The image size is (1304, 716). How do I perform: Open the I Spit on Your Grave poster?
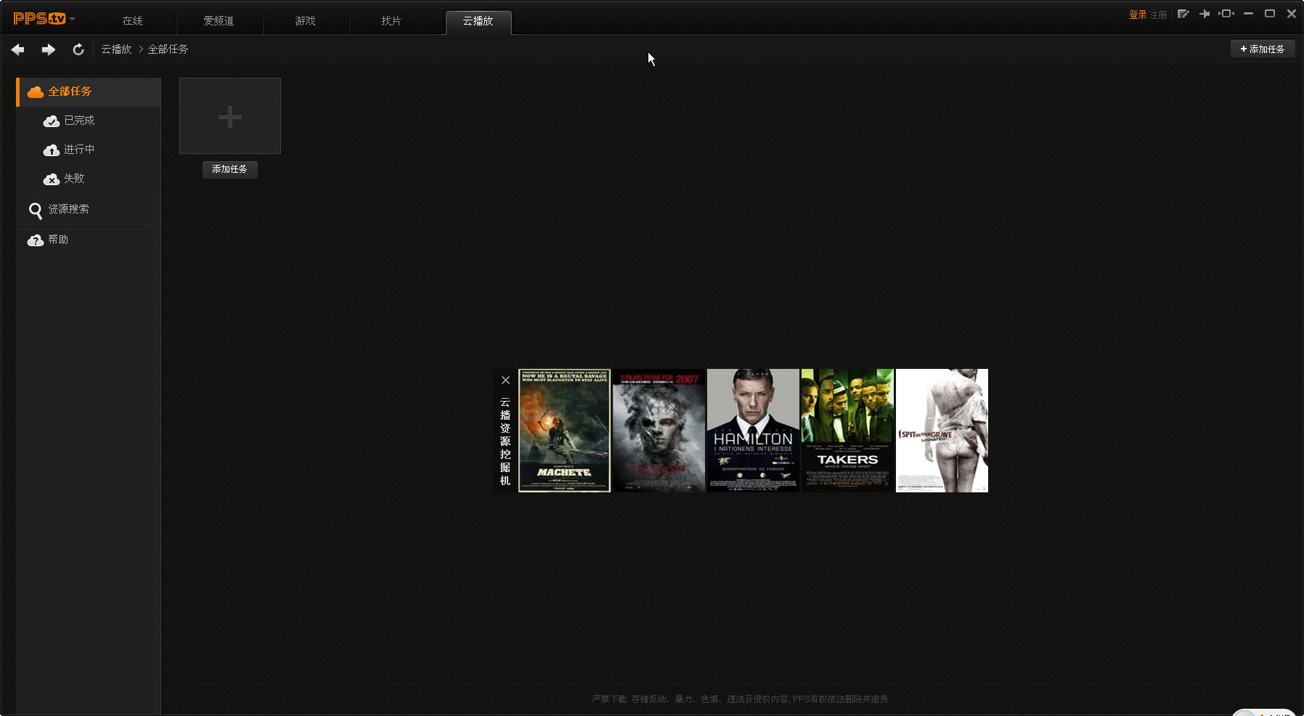(x=942, y=431)
